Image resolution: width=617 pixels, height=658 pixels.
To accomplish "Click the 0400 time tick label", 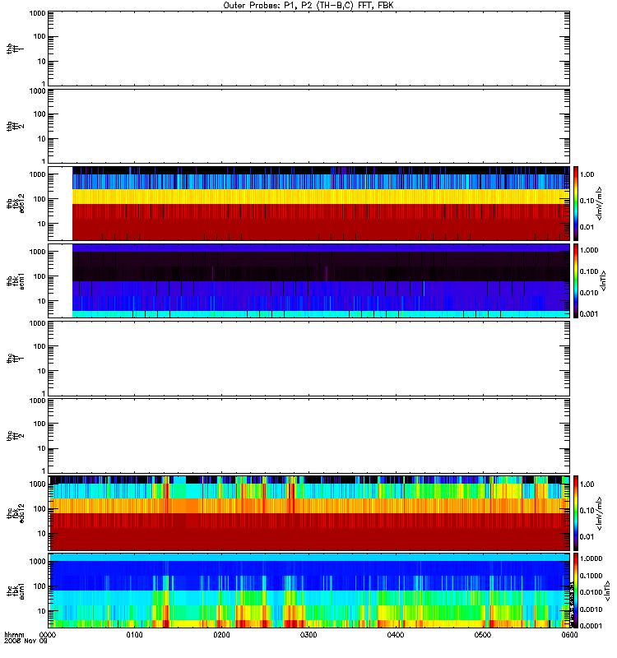I will click(396, 635).
